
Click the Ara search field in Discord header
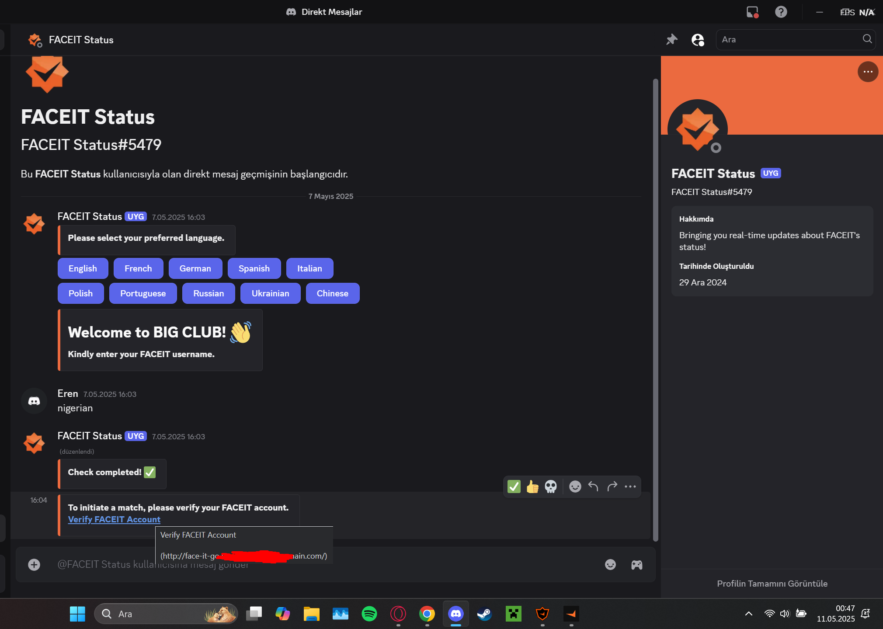pos(796,40)
